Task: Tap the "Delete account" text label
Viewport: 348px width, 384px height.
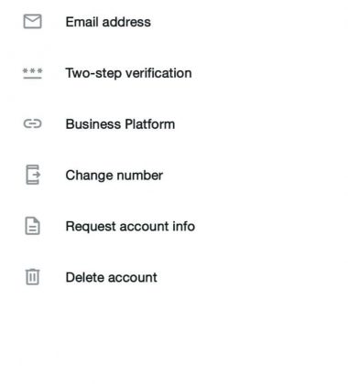Action: [x=112, y=277]
